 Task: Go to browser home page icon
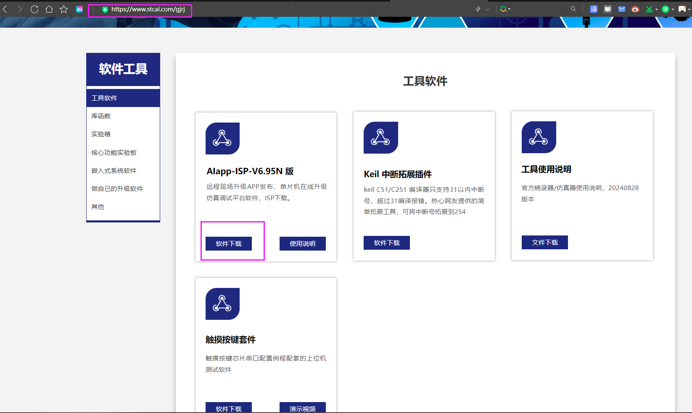(49, 9)
